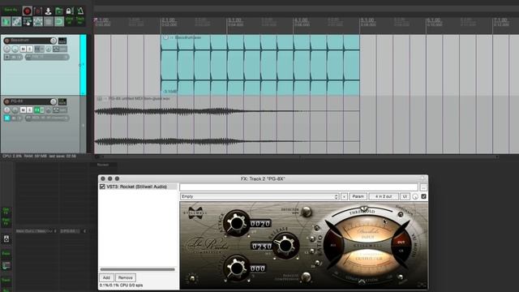Click the attack value display 0020
Image resolution: width=519 pixels, height=292 pixels.
[260, 224]
